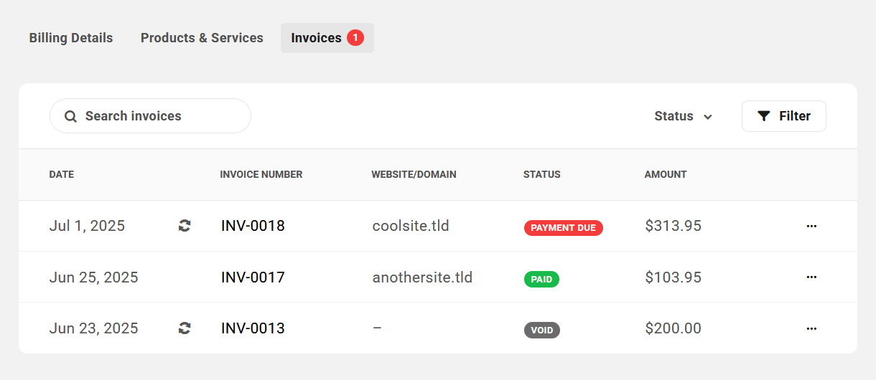Select the Invoices tab

tap(317, 38)
